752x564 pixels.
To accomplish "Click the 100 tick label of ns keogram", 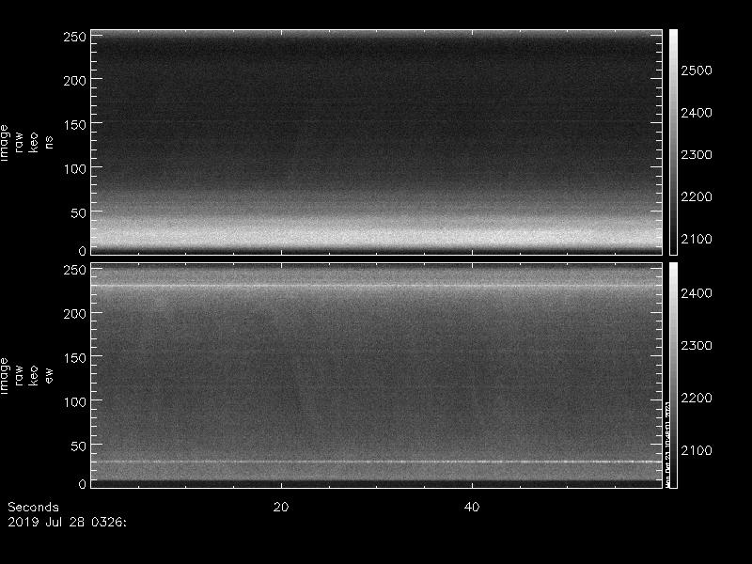I will (75, 169).
